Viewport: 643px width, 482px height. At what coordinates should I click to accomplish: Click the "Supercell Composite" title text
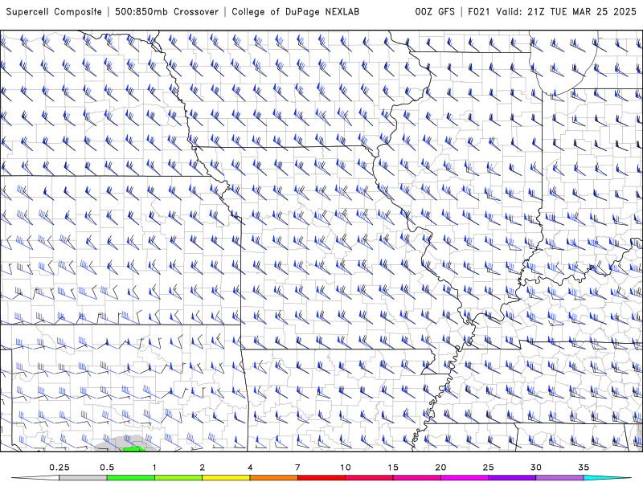point(54,12)
